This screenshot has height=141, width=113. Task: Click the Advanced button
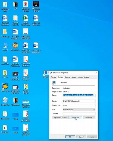point(89,118)
